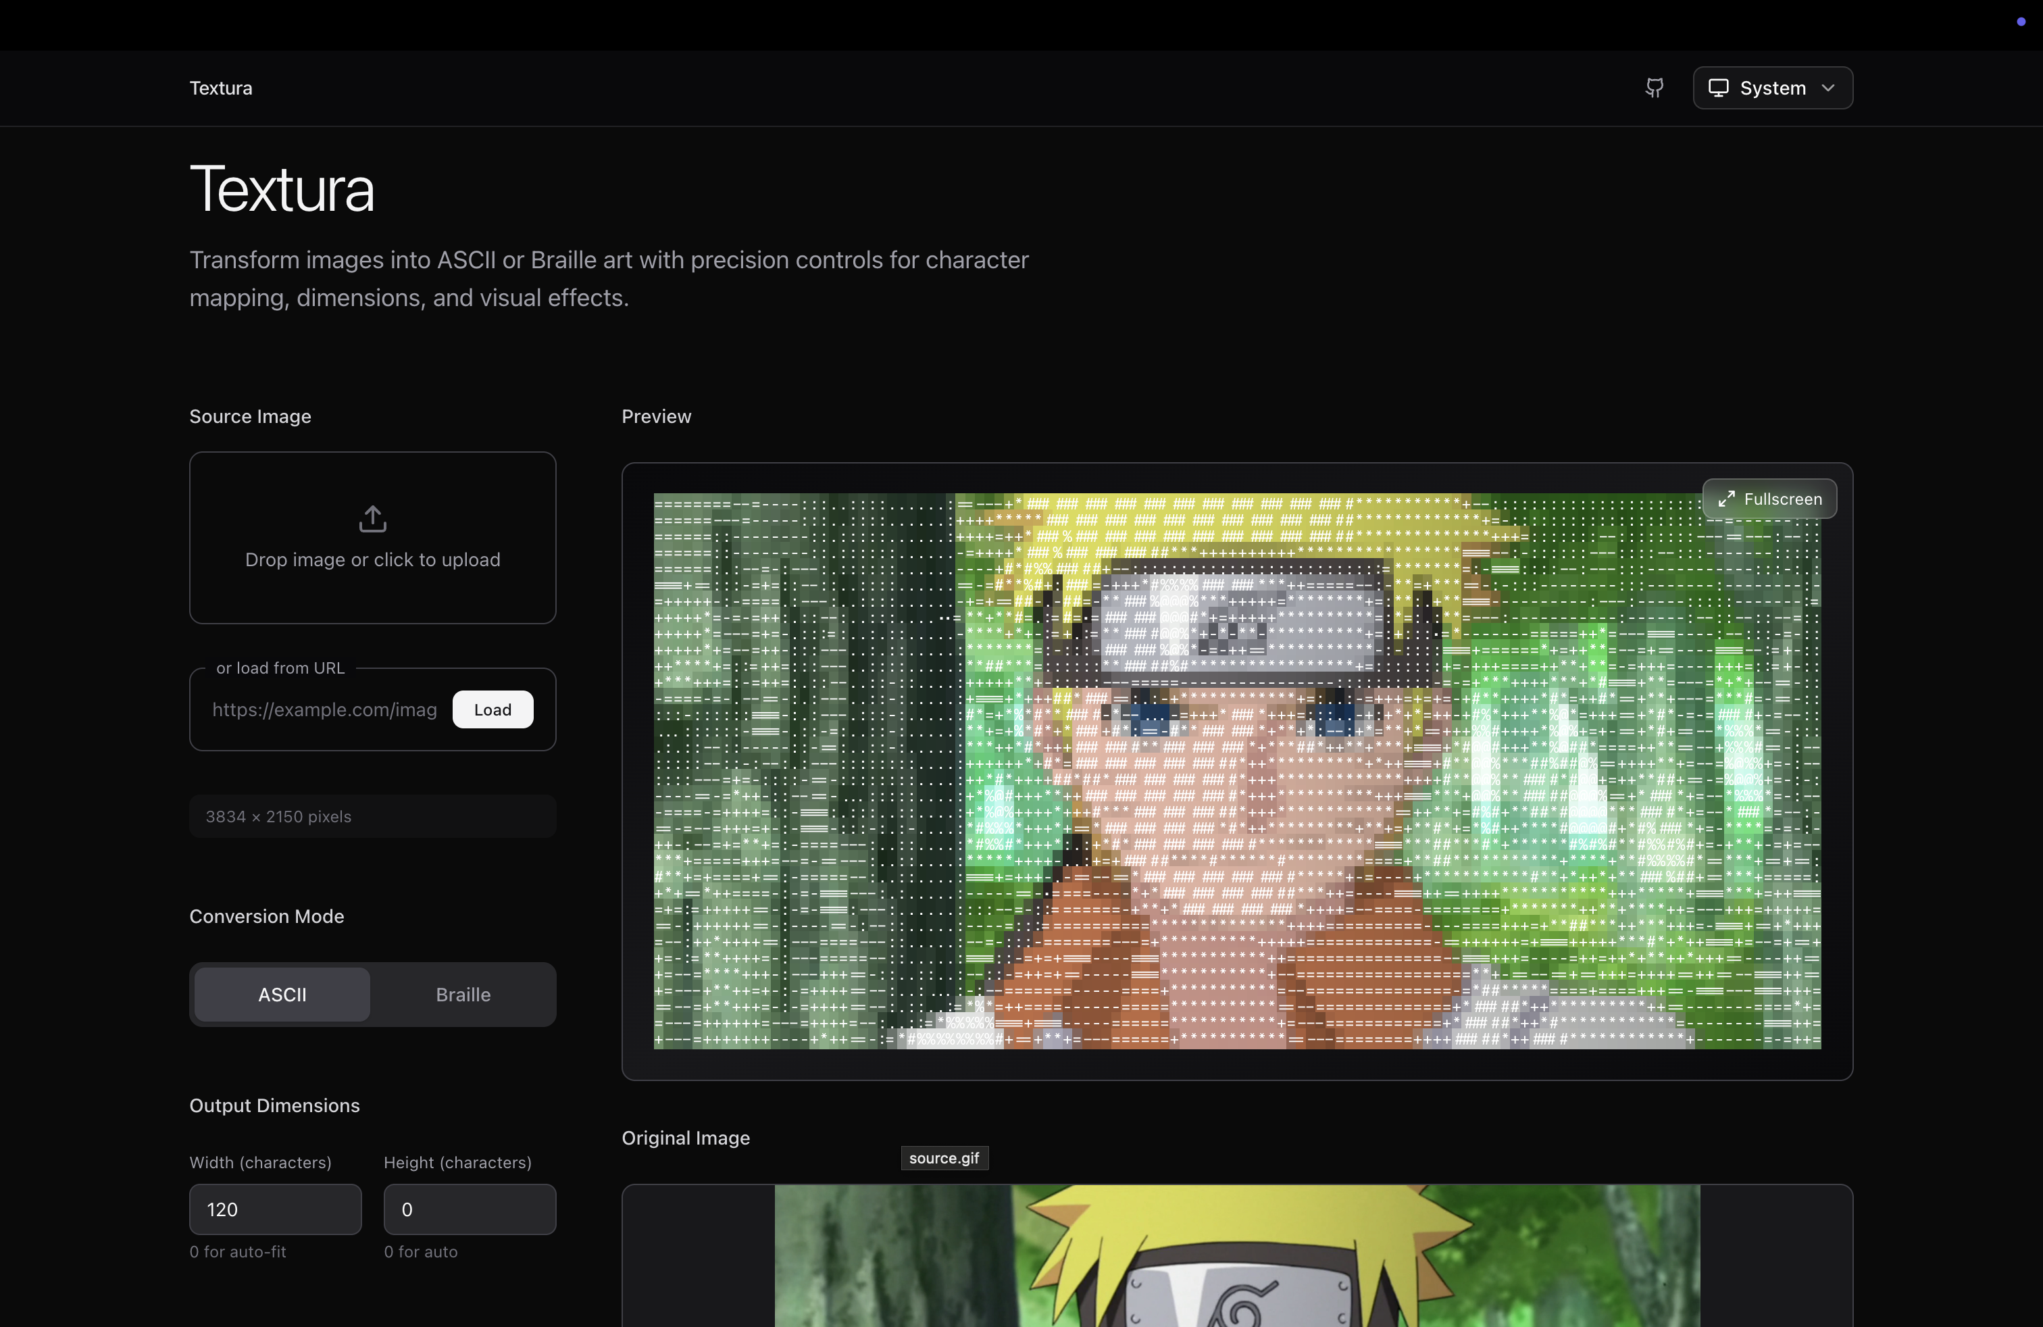Image resolution: width=2043 pixels, height=1327 pixels.
Task: Click the Load button
Action: click(493, 710)
